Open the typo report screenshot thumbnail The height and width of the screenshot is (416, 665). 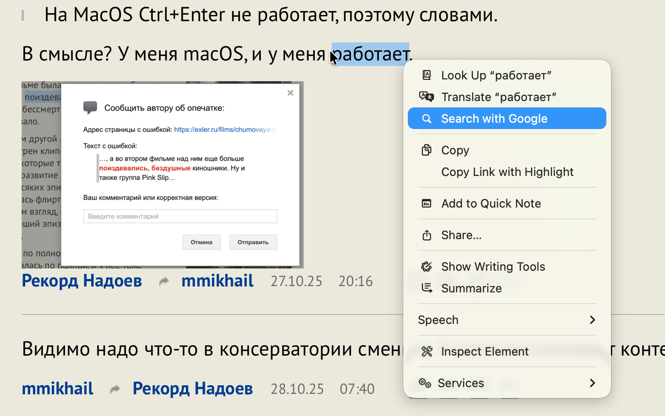click(x=162, y=175)
